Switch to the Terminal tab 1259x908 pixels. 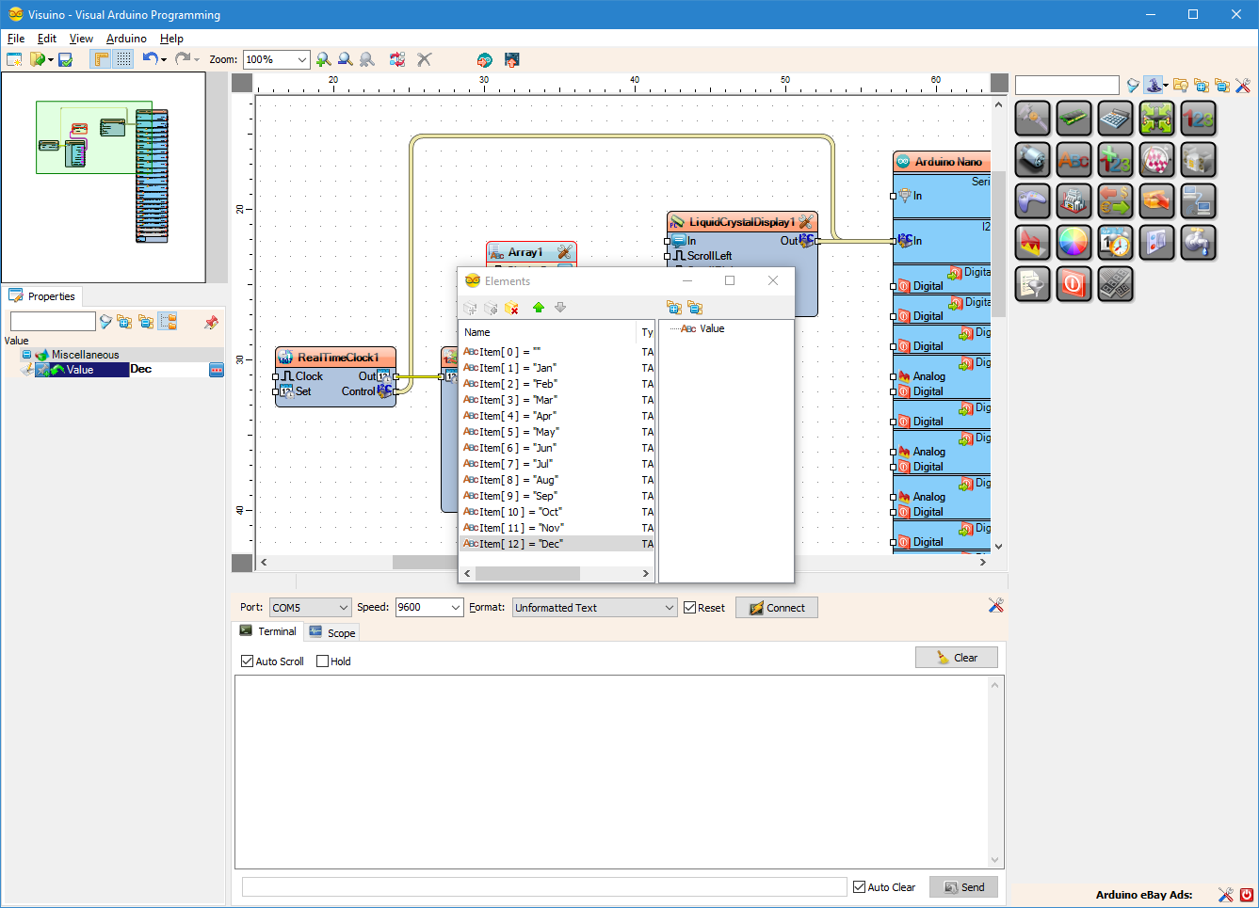pos(268,631)
